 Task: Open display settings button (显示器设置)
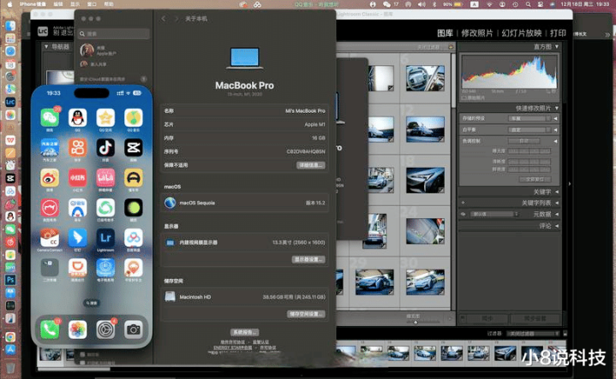tap(308, 259)
